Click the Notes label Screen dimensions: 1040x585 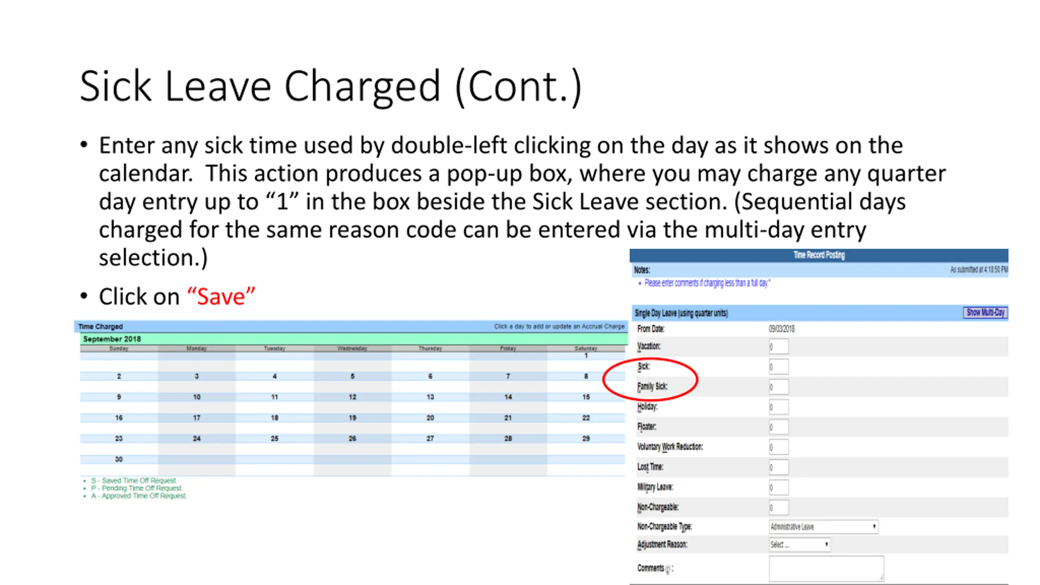642,270
